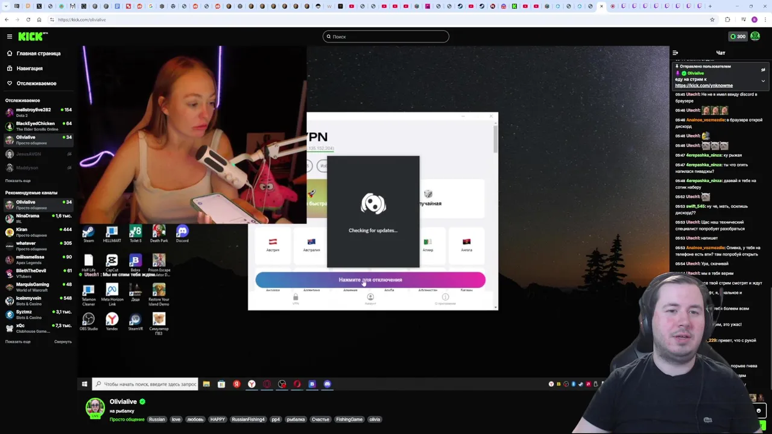Launch Toilet 8 from streamed desktop

tap(135, 234)
